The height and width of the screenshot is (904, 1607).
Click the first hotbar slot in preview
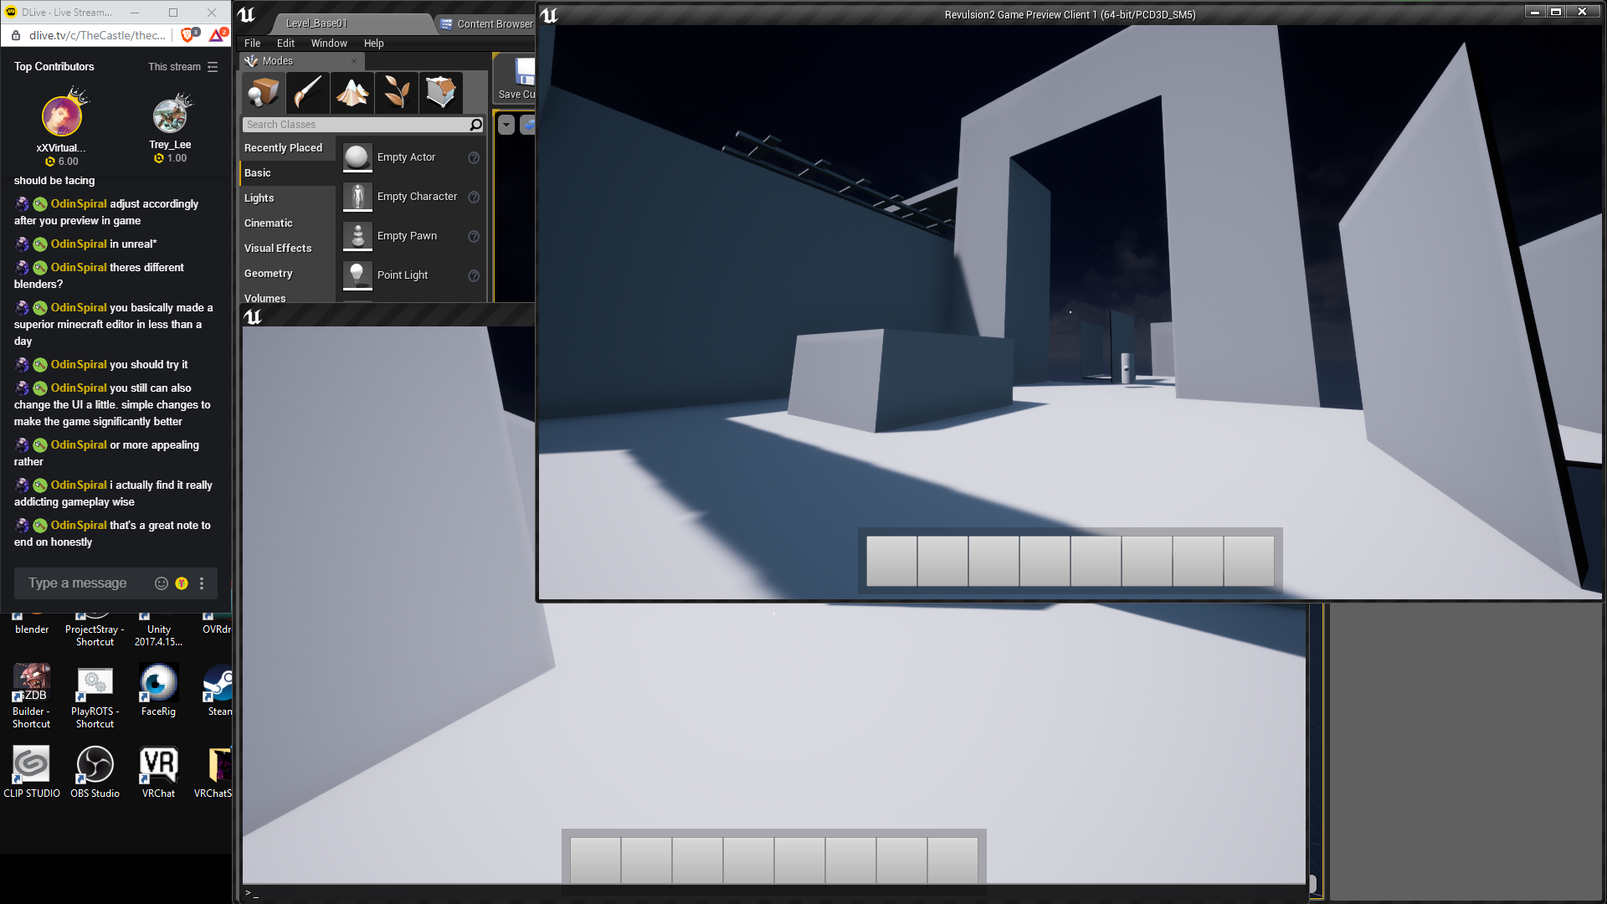click(891, 561)
